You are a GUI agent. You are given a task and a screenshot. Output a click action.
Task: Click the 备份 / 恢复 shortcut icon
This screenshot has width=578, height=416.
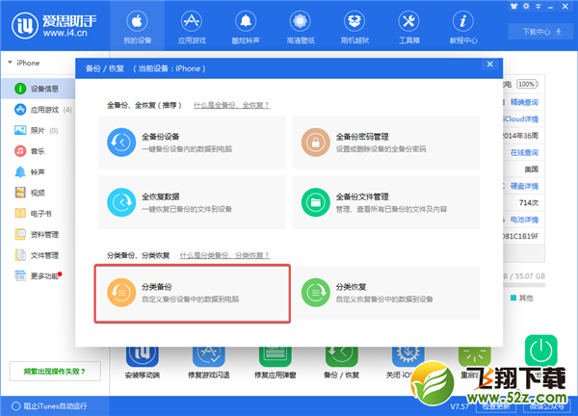[x=341, y=355]
